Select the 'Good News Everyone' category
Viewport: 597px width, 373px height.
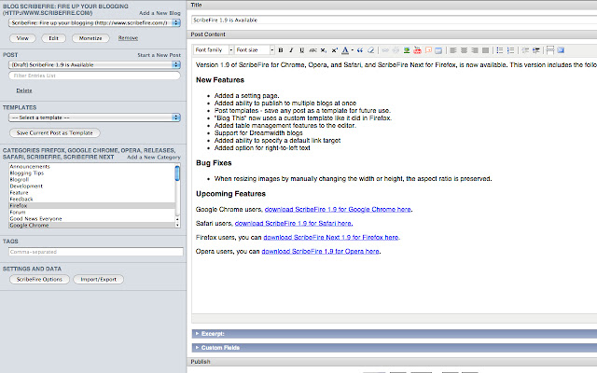[91, 219]
